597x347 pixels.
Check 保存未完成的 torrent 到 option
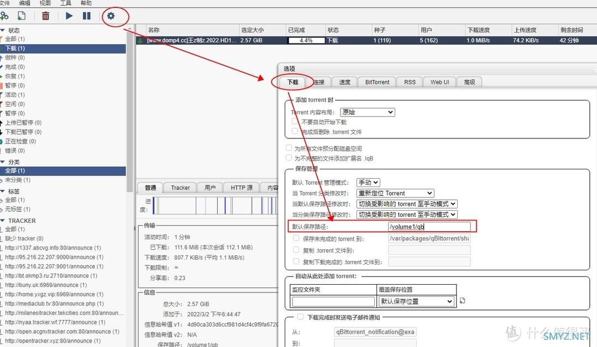296,238
